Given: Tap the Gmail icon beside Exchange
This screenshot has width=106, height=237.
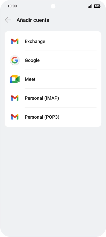Looking at the screenshot, I should [15, 41].
